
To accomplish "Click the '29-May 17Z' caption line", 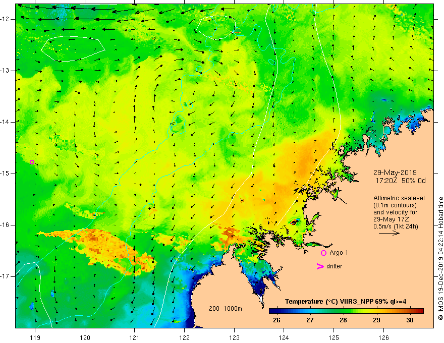I will pos(391,219).
